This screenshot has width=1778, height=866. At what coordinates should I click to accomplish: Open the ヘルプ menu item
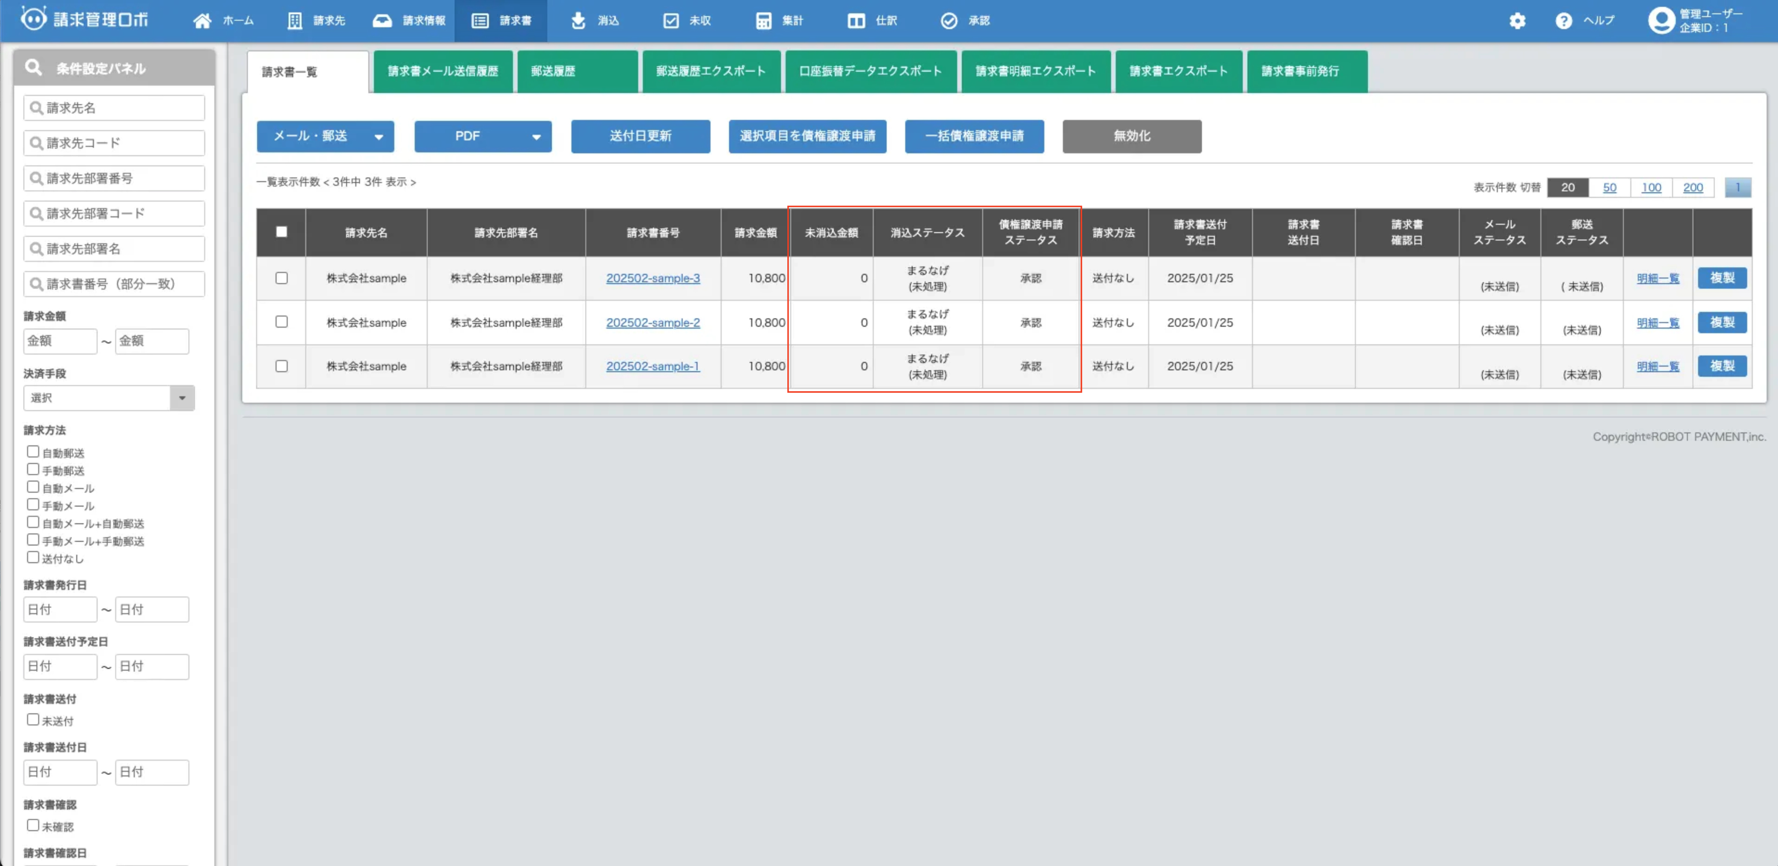[1599, 21]
